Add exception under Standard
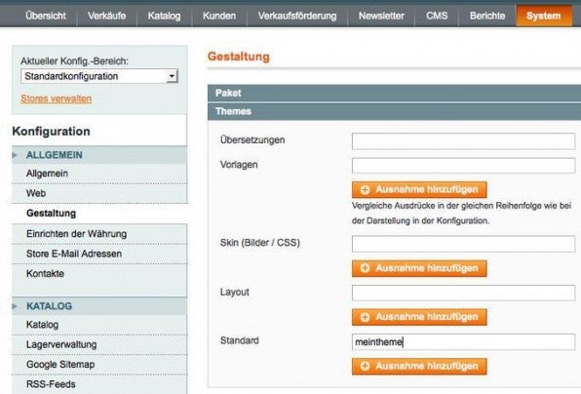581x394 pixels. [419, 366]
